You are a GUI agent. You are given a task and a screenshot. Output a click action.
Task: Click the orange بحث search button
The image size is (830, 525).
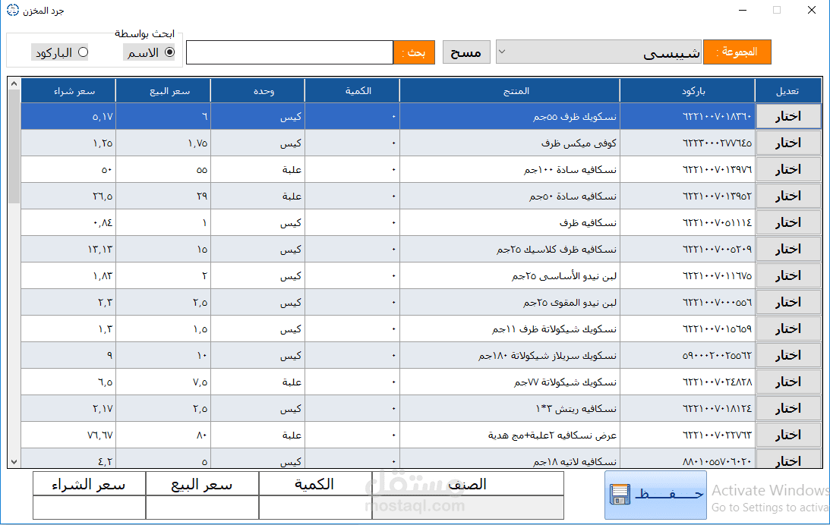coord(414,52)
